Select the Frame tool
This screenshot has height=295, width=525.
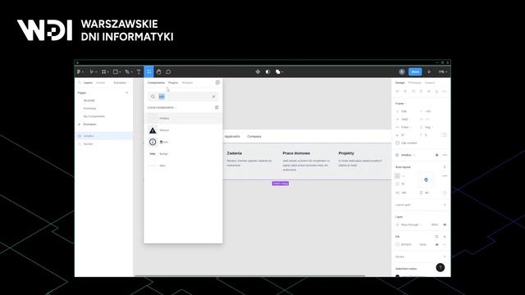tap(104, 72)
